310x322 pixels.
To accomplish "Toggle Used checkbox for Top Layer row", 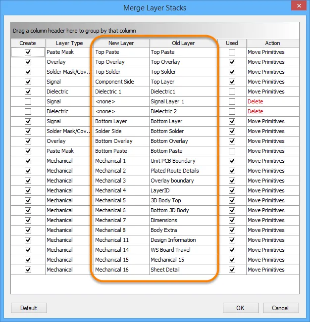I will pyautogui.click(x=232, y=82).
